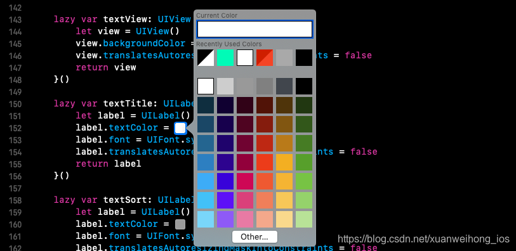This screenshot has height=251, width=516.
Task: Select the black-and-white diagonal recent color
Action: pyautogui.click(x=206, y=58)
